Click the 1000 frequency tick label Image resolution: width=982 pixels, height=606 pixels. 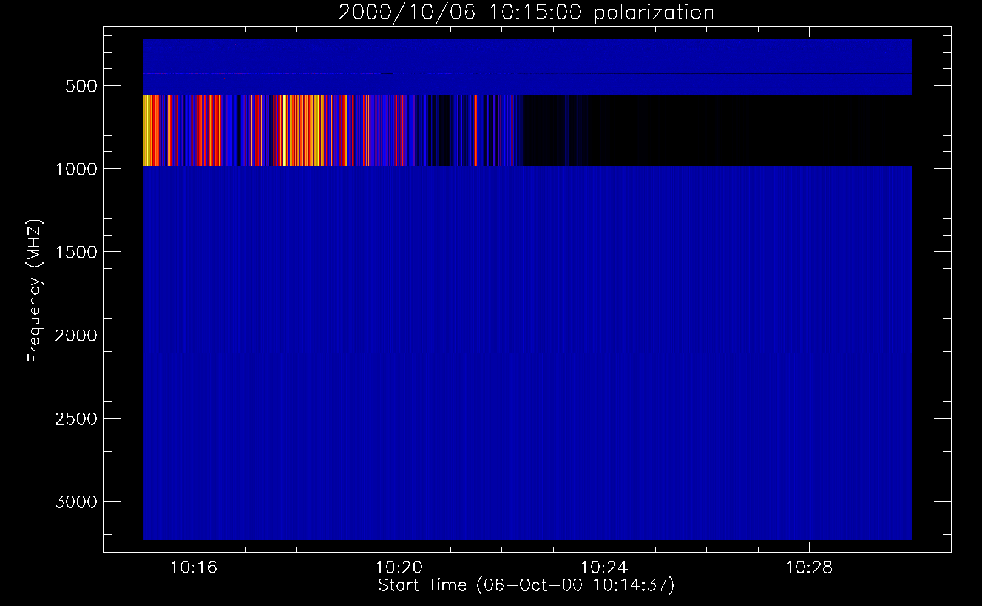pyautogui.click(x=76, y=169)
